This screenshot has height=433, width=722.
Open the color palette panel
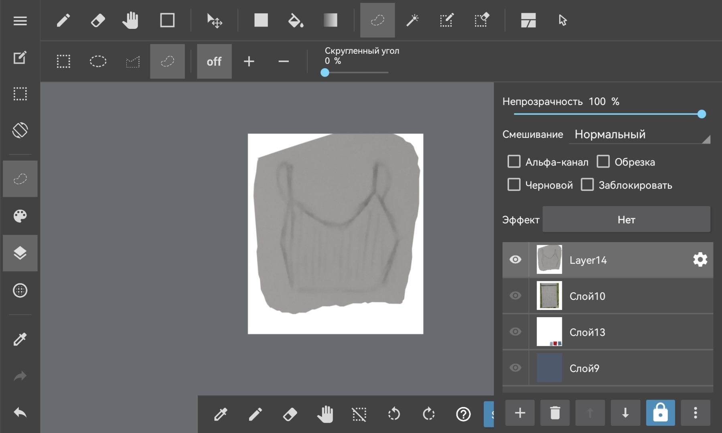[20, 216]
